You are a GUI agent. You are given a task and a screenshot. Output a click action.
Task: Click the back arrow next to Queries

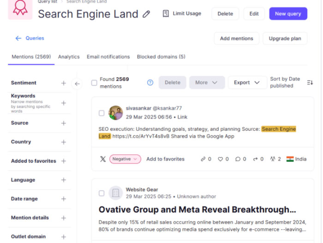pos(18,38)
